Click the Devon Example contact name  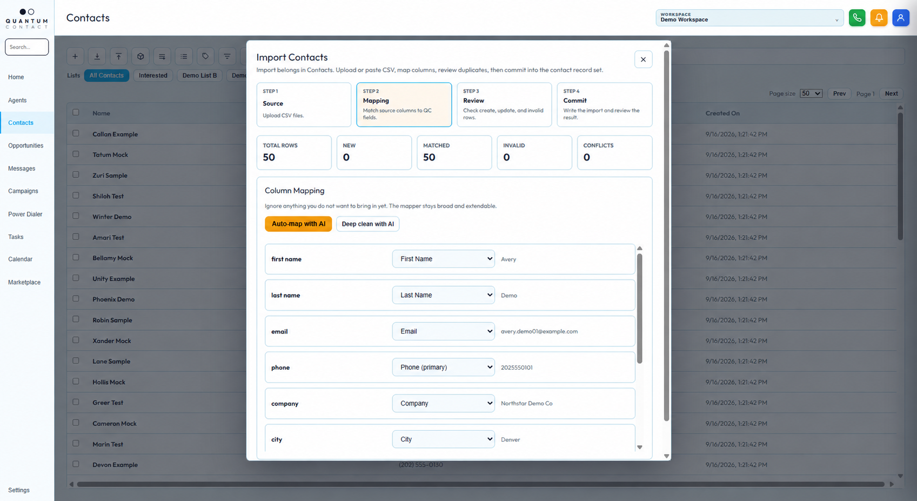pos(115,465)
